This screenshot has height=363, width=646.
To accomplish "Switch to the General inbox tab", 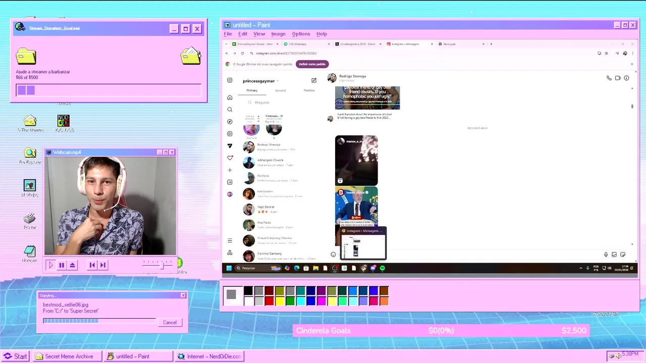I will tap(281, 90).
